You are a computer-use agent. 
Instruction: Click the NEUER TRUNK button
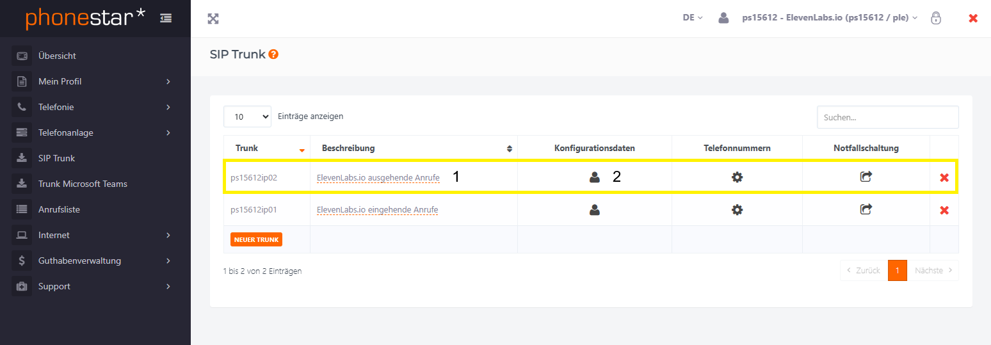pyautogui.click(x=256, y=239)
